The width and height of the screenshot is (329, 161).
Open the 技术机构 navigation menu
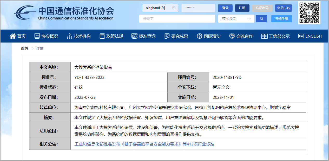(x=79, y=36)
